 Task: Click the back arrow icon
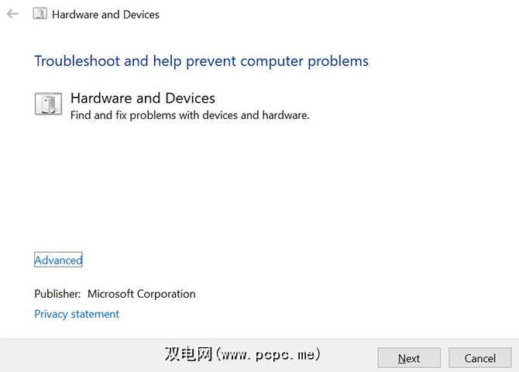pos(12,14)
